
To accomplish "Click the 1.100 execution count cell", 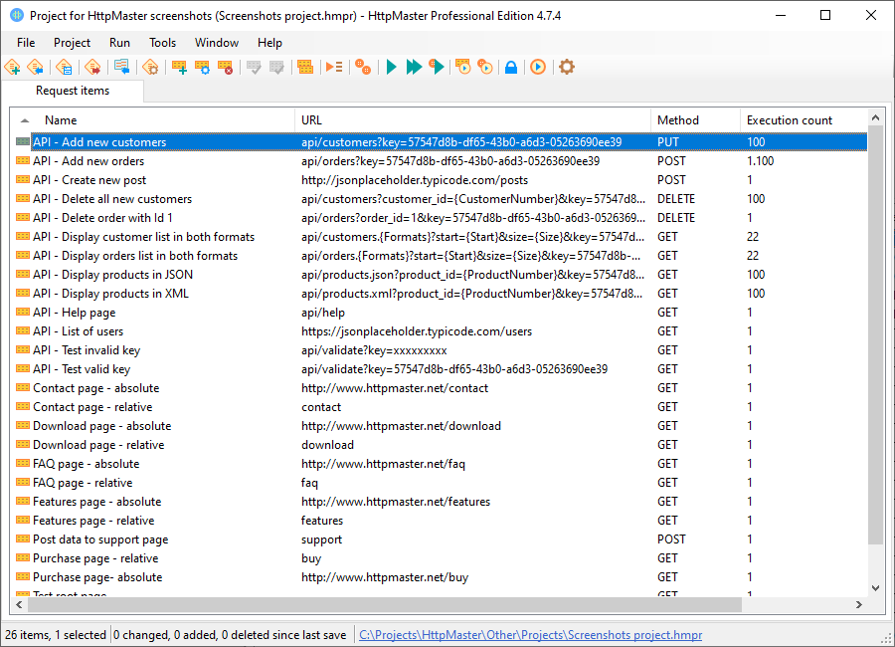I will pos(761,161).
